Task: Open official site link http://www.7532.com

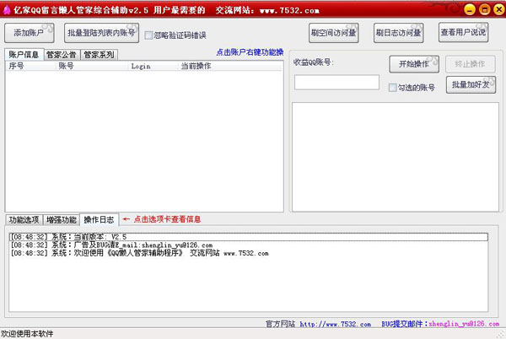Action: click(x=336, y=324)
